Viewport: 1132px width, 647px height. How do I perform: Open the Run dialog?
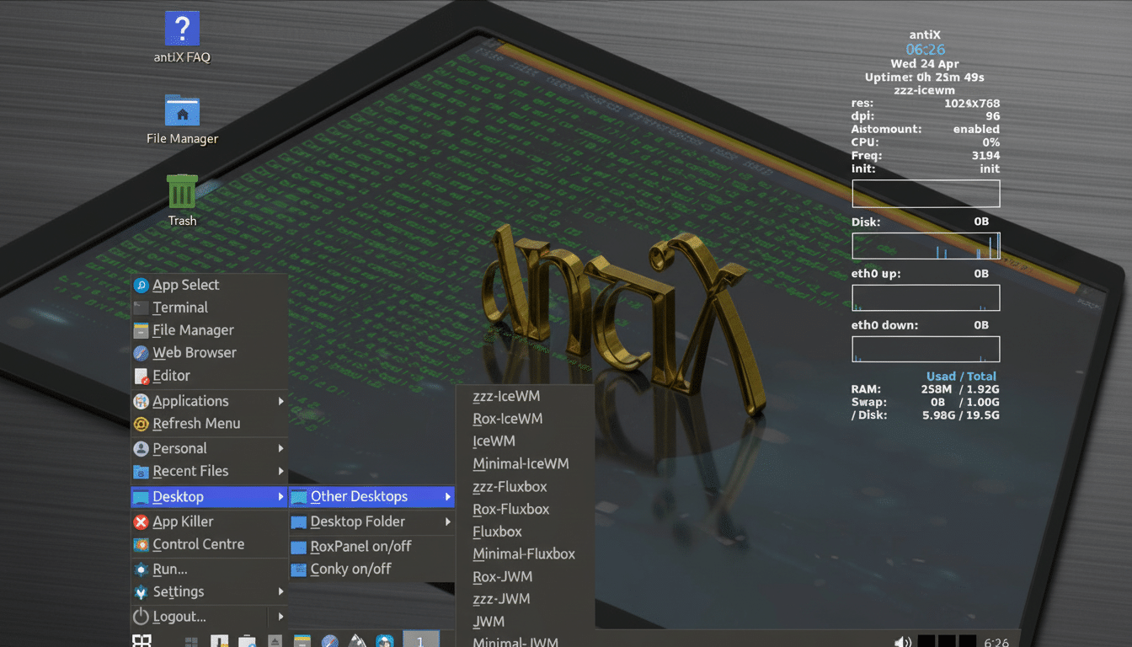pyautogui.click(x=170, y=569)
